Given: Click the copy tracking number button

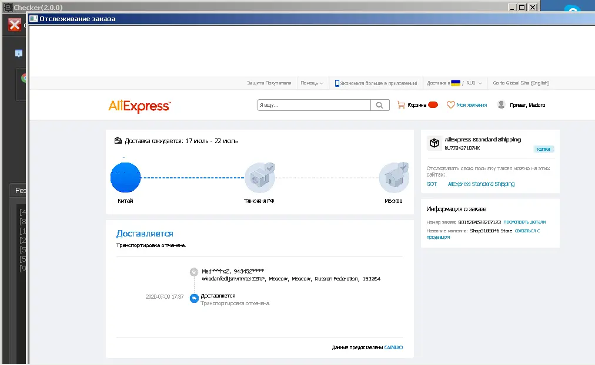Looking at the screenshot, I should 543,149.
